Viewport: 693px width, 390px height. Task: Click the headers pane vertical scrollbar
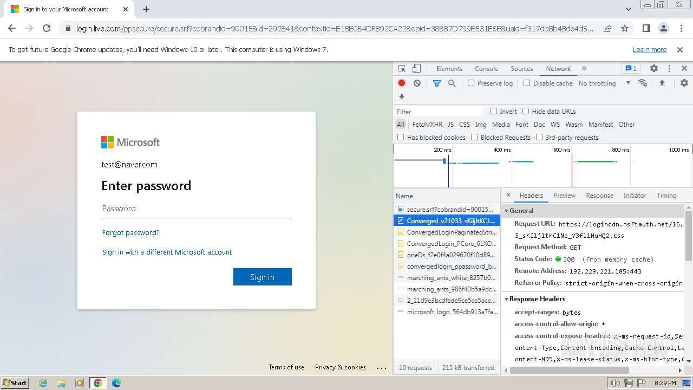point(689,236)
